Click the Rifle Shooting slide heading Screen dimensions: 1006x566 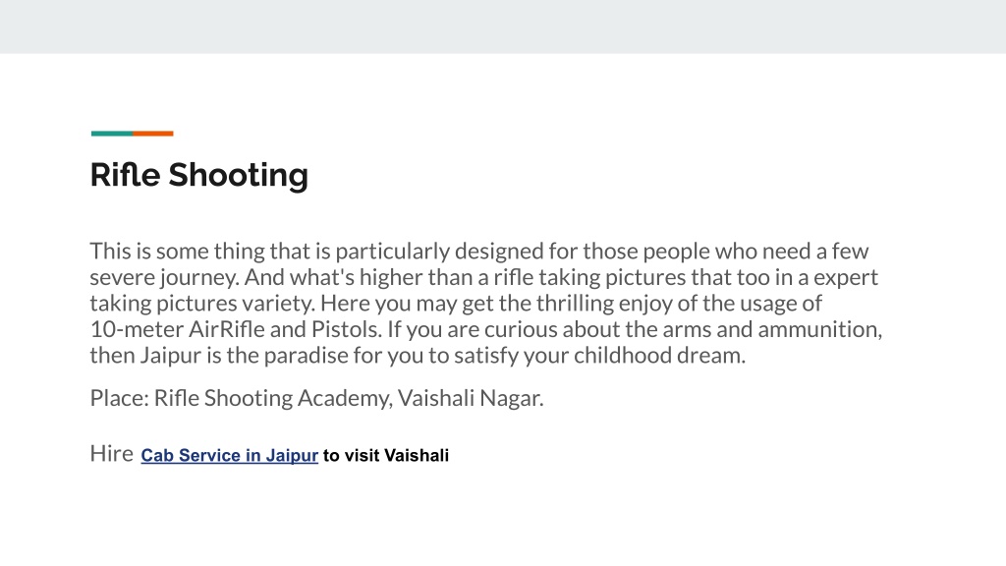(x=198, y=175)
